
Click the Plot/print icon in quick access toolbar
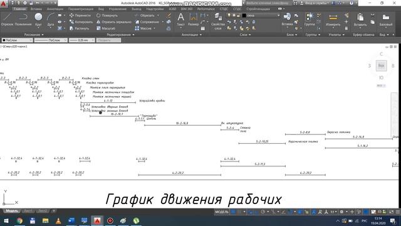[x=25, y=3]
